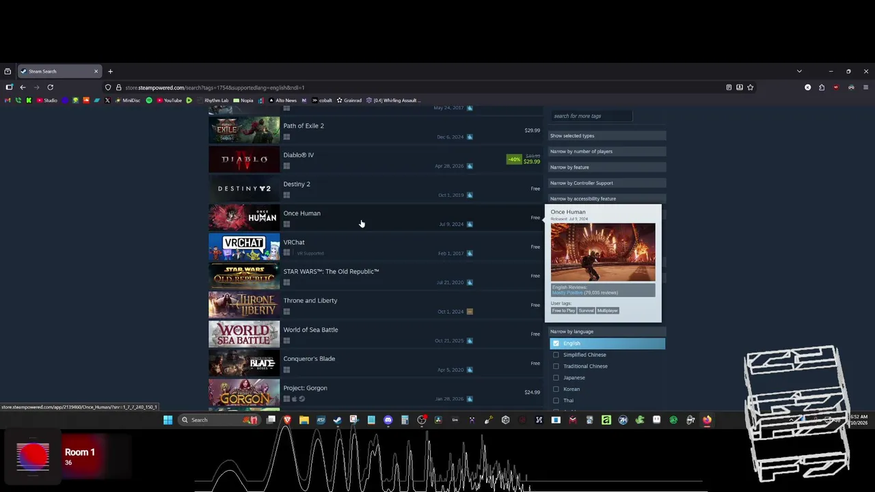This screenshot has width=875, height=492.
Task: Expand Narrow by number of players
Action: (607, 152)
